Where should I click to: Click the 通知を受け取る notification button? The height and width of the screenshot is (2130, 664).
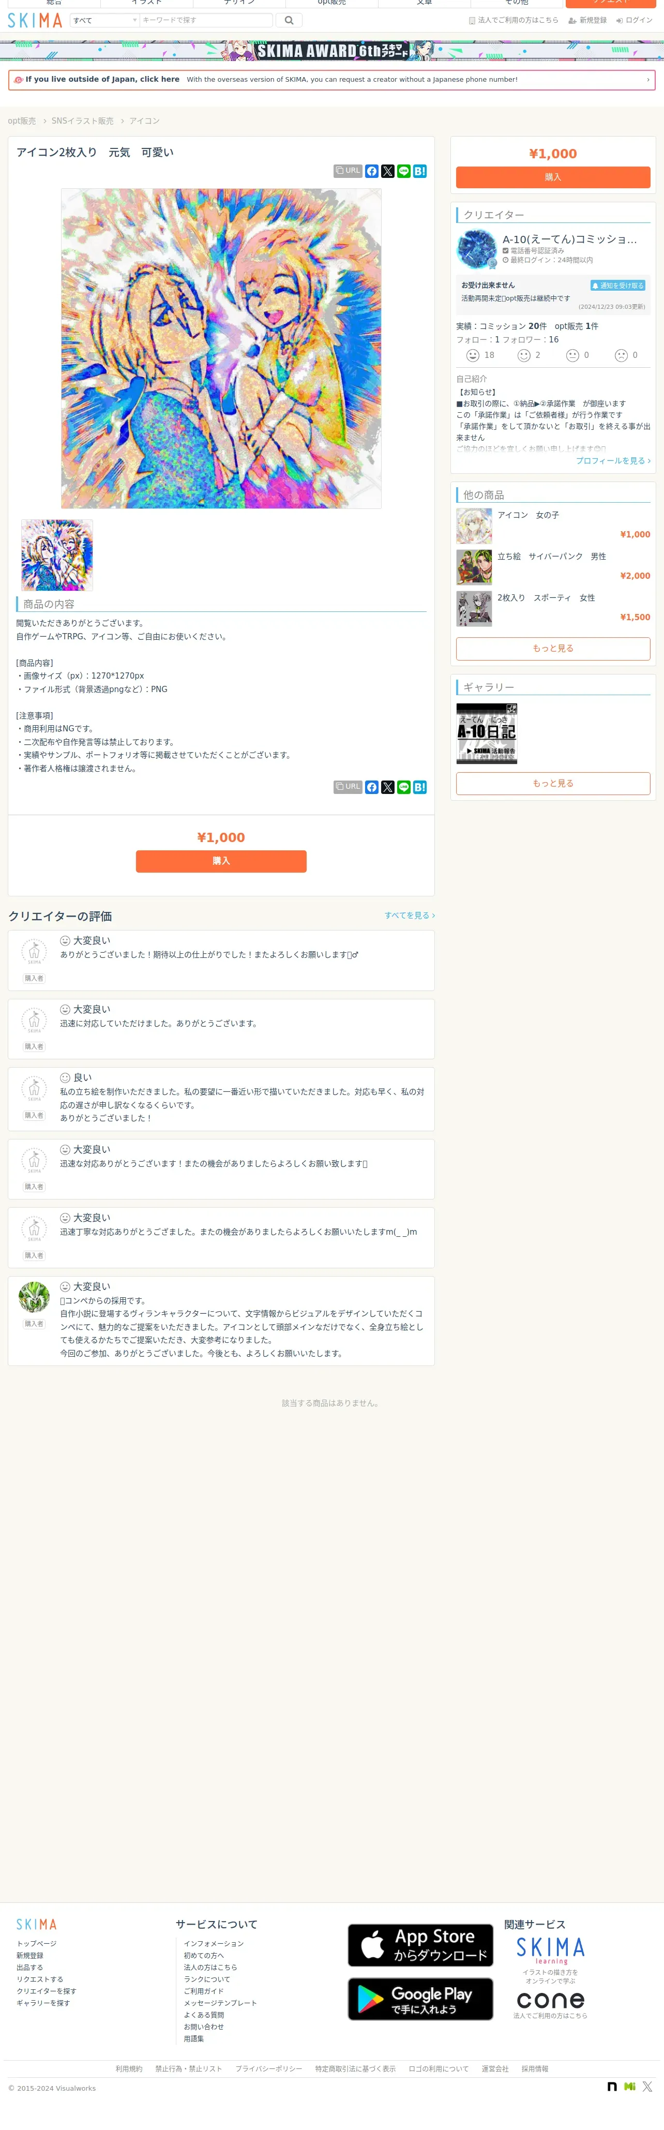point(617,286)
